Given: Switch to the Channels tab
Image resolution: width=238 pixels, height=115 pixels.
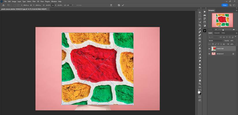Looking at the screenshot, I should [217, 33].
